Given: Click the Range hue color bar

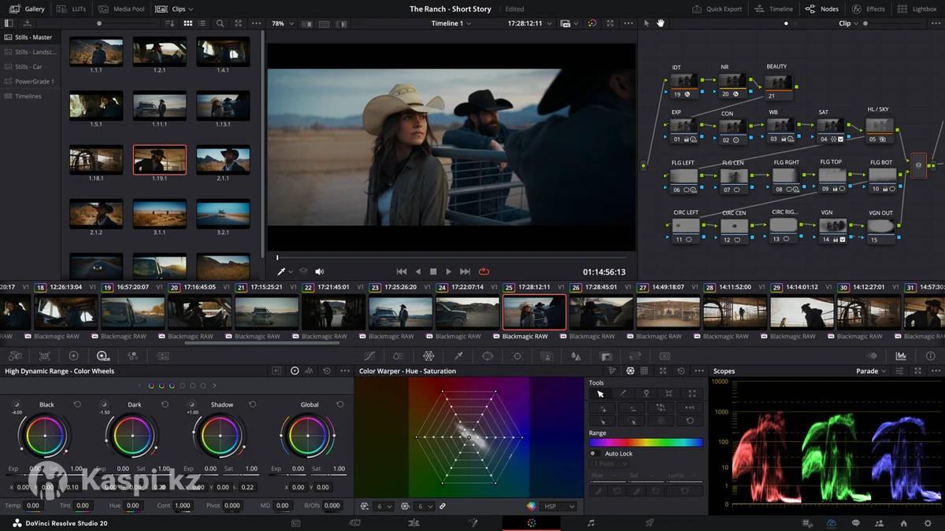Looking at the screenshot, I should pyautogui.click(x=646, y=442).
